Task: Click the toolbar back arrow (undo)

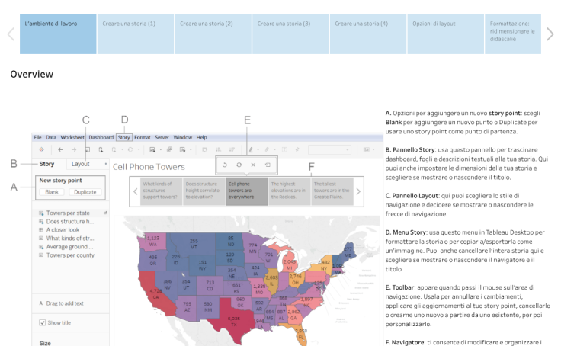Action: pyautogui.click(x=60, y=149)
